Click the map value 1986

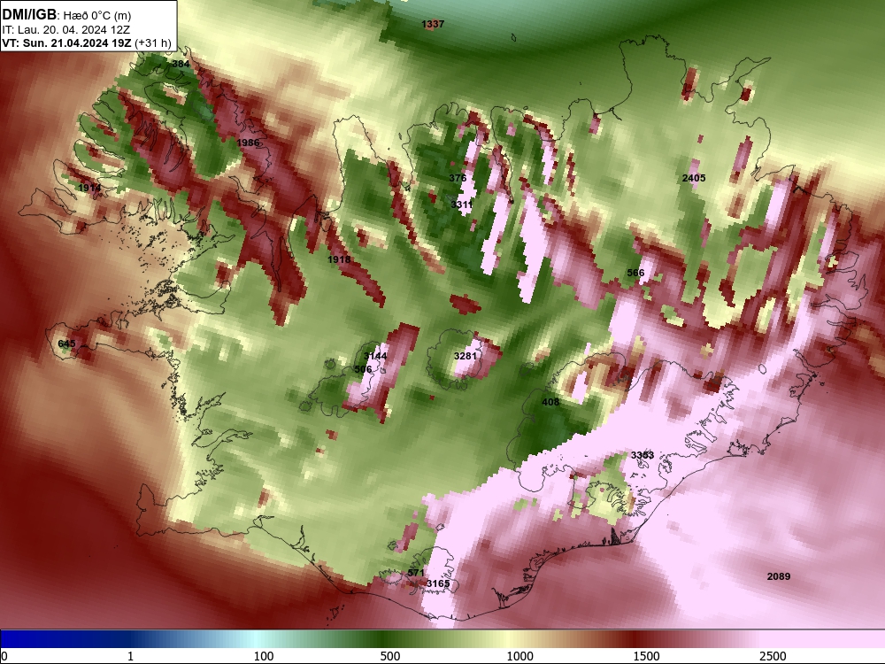248,143
